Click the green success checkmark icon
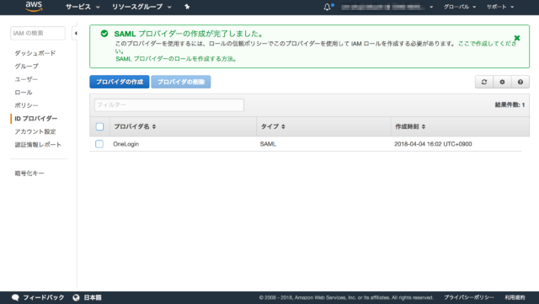539x304 pixels. [x=104, y=34]
